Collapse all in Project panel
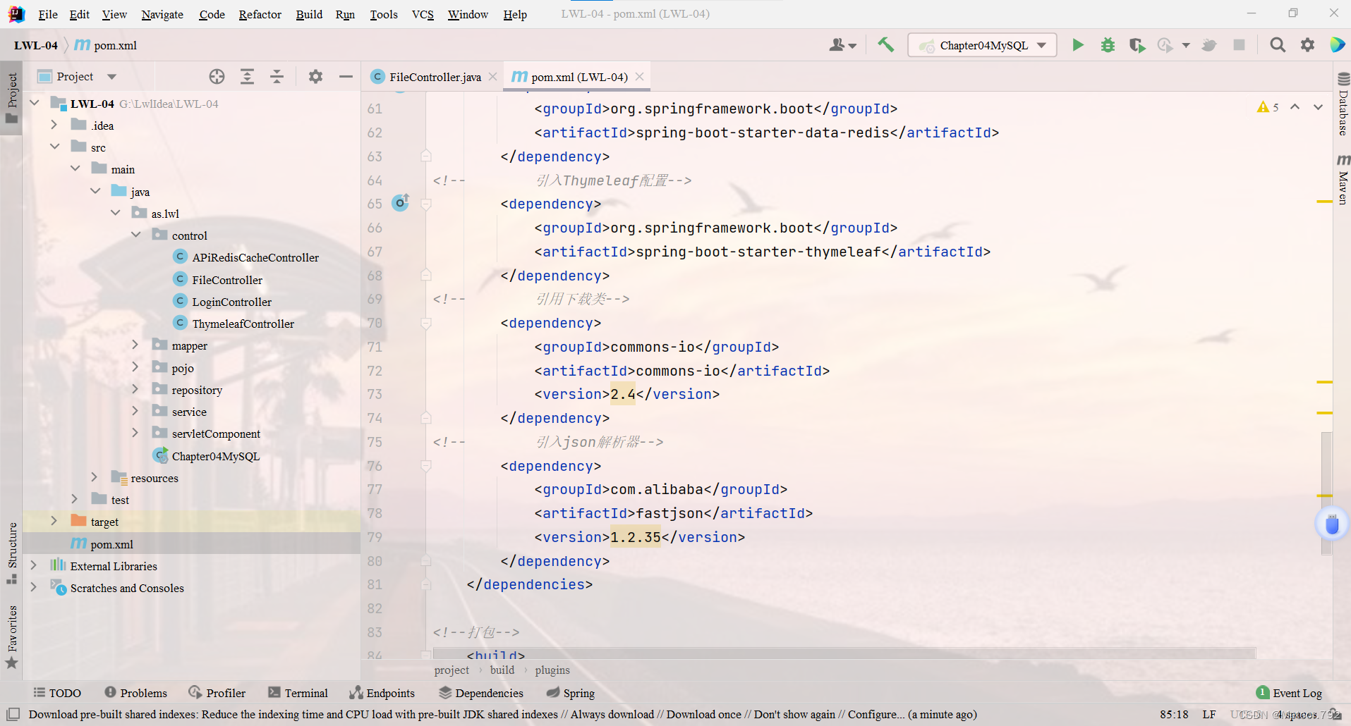Viewport: 1351px width, 726px height. pyautogui.click(x=277, y=77)
